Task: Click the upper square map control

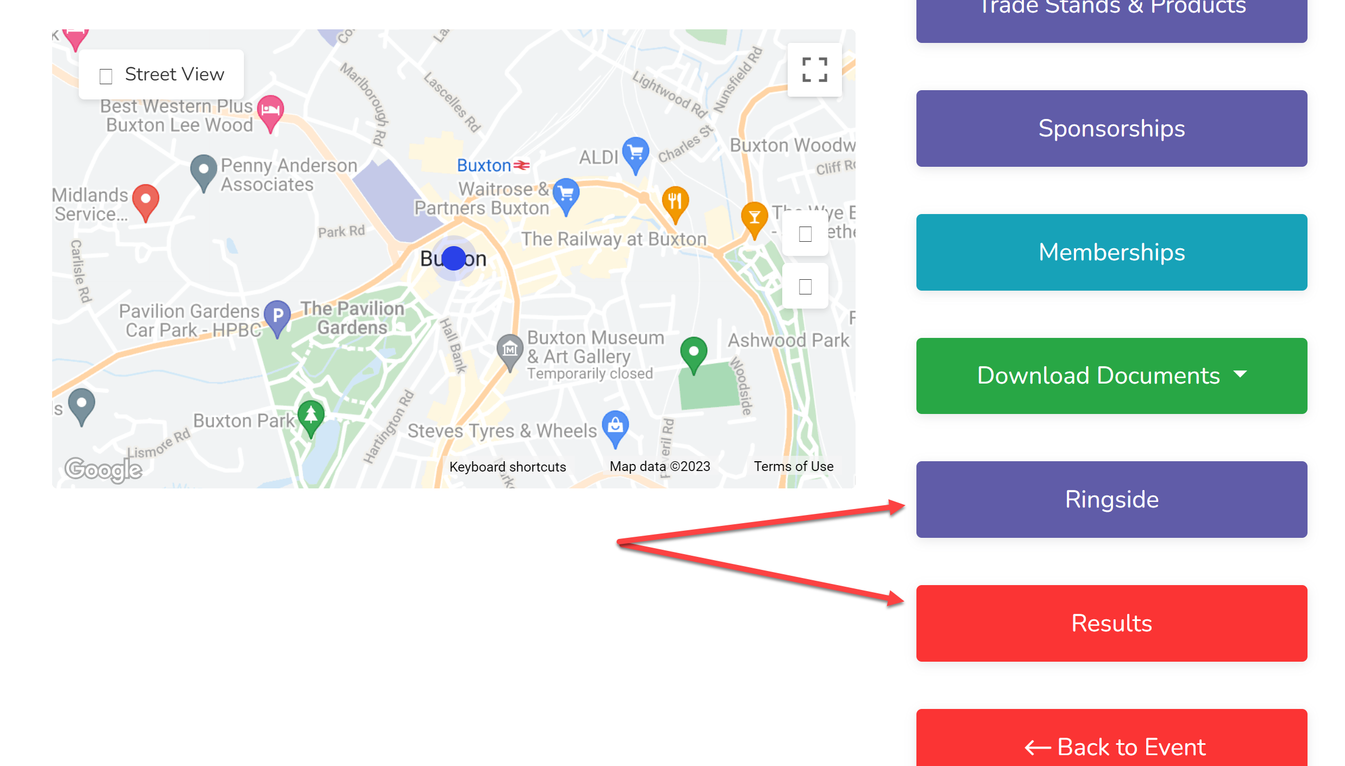Action: tap(806, 234)
